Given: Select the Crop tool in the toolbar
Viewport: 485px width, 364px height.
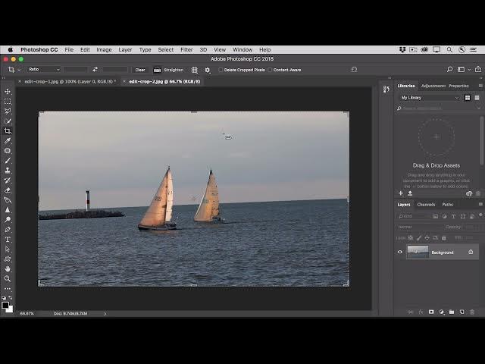Looking at the screenshot, I should 8,130.
